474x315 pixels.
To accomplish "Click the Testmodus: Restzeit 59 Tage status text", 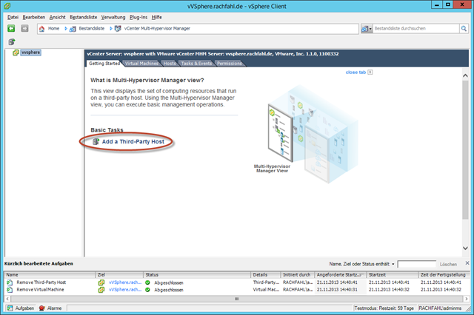I will point(384,308).
